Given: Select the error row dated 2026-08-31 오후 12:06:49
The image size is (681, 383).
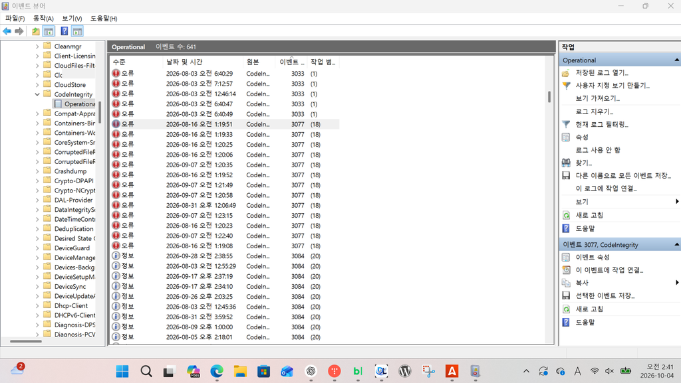Looking at the screenshot, I should pos(225,205).
